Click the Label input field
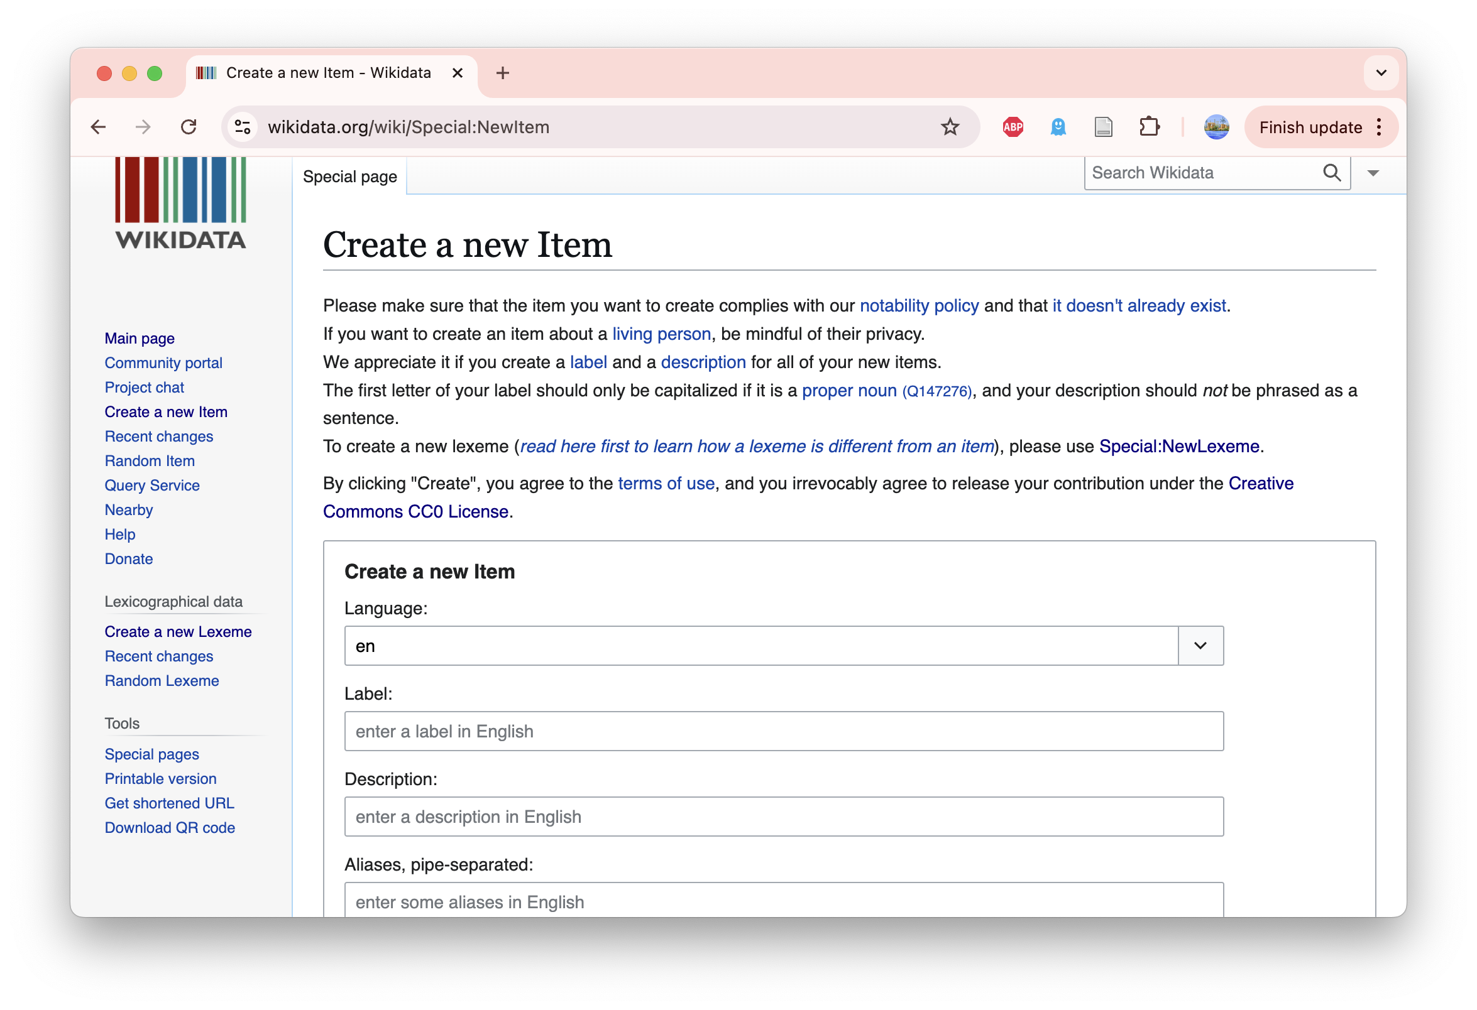 click(x=782, y=730)
